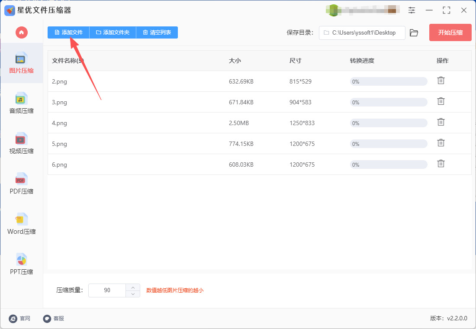The height and width of the screenshot is (329, 476).
Task: Click the 815*529 dimension cell
Action: tap(301, 81)
